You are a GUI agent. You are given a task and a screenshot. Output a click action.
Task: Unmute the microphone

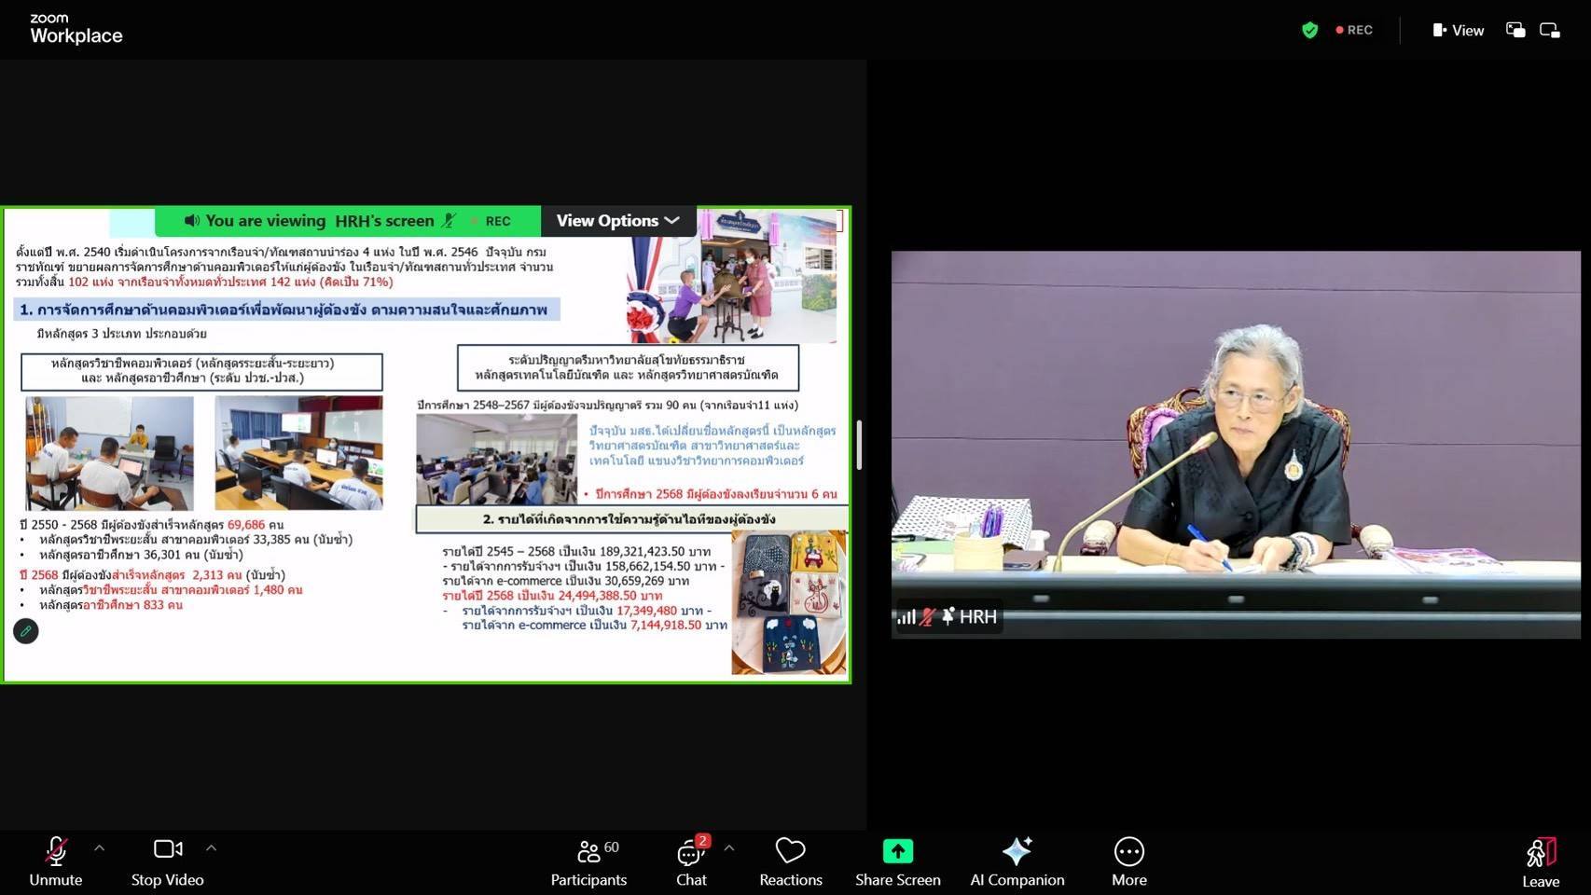[55, 861]
